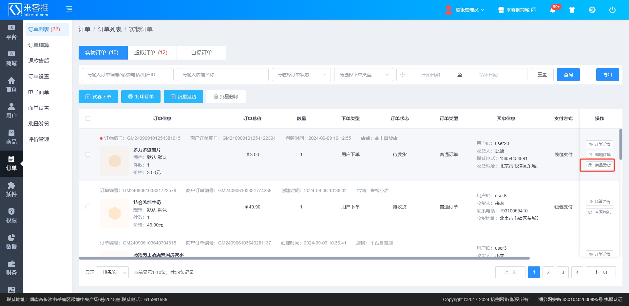Check the 多力多滋薯片 order checkbox
The height and width of the screenshot is (306, 629).
tap(88, 154)
